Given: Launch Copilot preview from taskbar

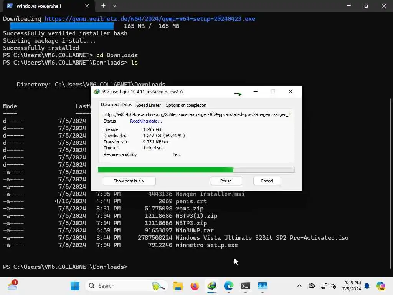Looking at the screenshot, I should [381, 286].
